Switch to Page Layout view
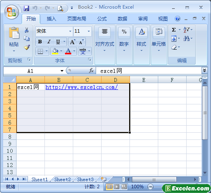 click(x=117, y=187)
